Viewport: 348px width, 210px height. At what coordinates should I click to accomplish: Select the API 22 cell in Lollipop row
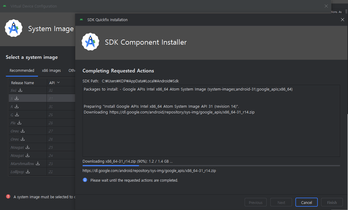pos(61,172)
